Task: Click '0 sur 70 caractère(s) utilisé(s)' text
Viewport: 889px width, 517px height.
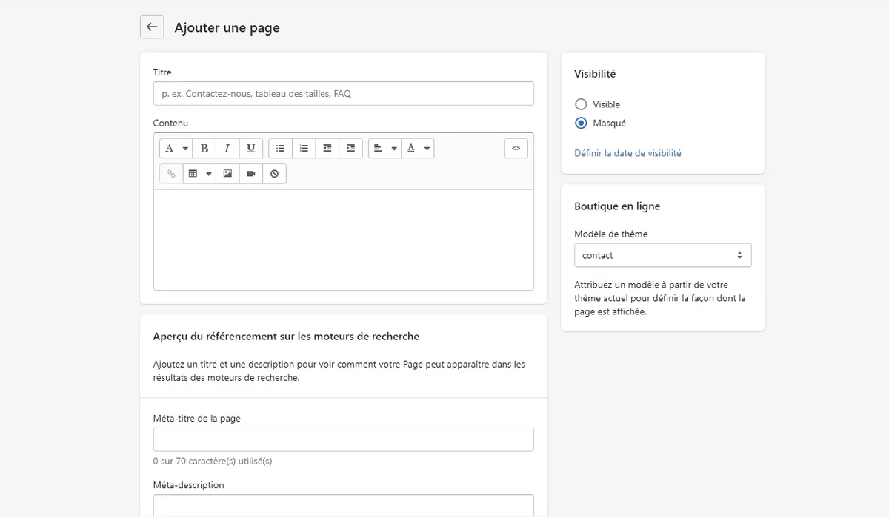Action: click(x=213, y=461)
